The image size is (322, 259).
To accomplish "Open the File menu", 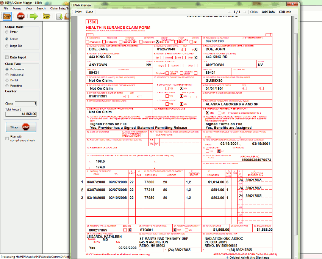I will [x=5, y=8].
